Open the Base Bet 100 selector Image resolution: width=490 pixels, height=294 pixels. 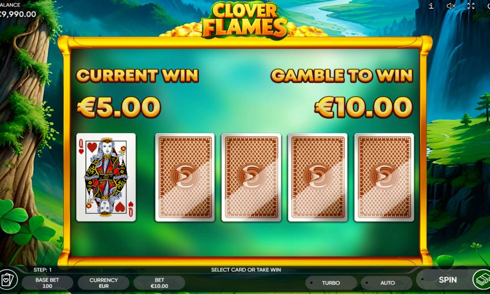[47, 283]
